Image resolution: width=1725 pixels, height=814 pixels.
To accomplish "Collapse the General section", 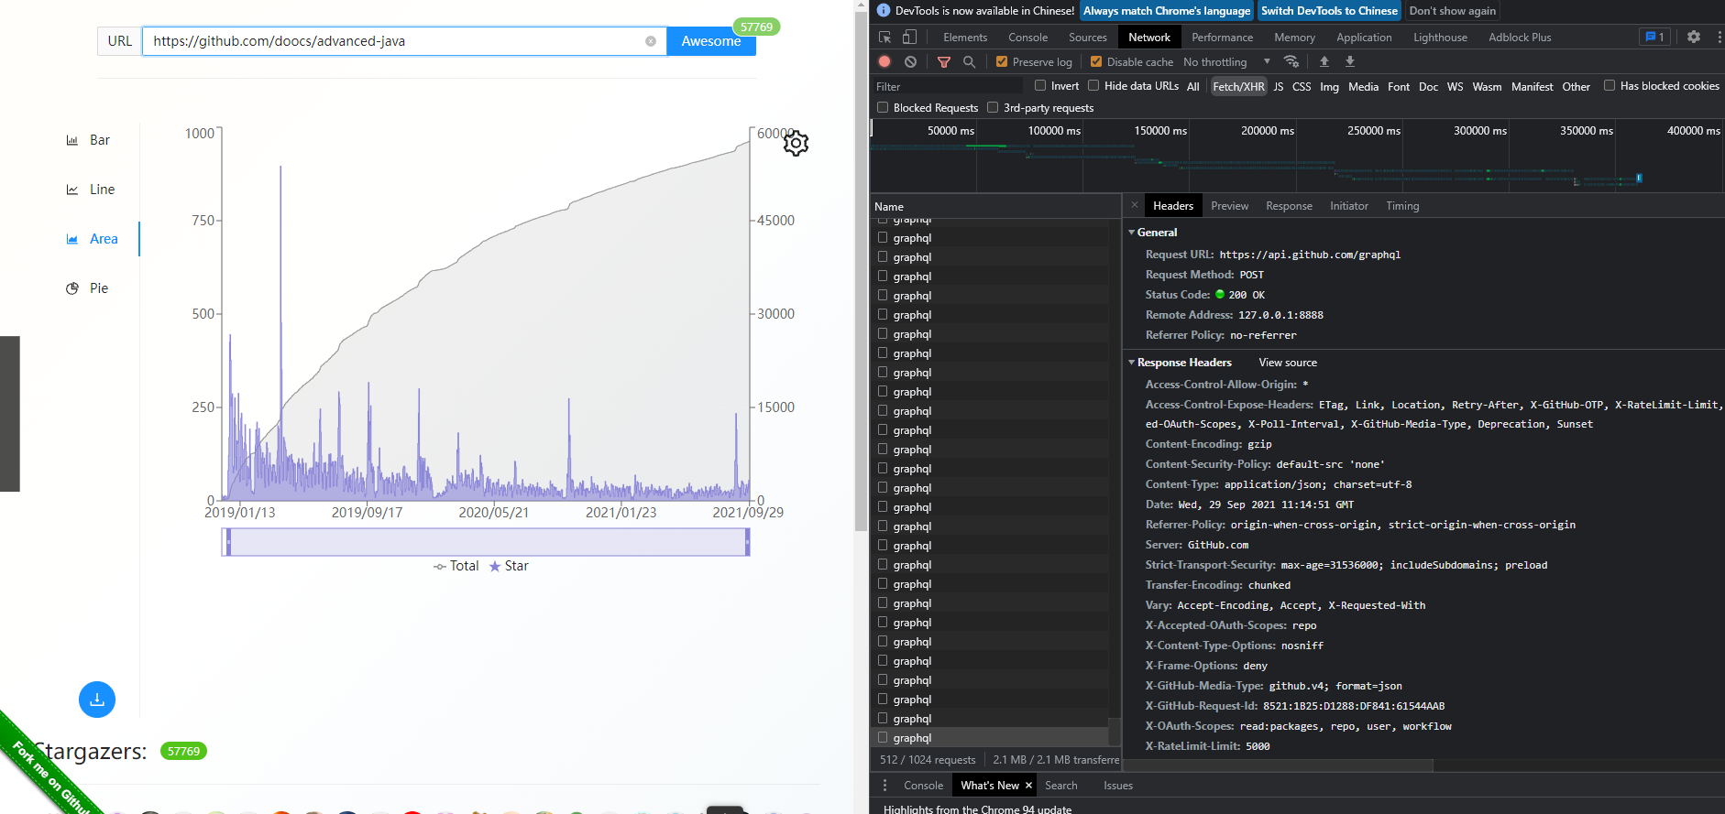I will pyautogui.click(x=1132, y=233).
